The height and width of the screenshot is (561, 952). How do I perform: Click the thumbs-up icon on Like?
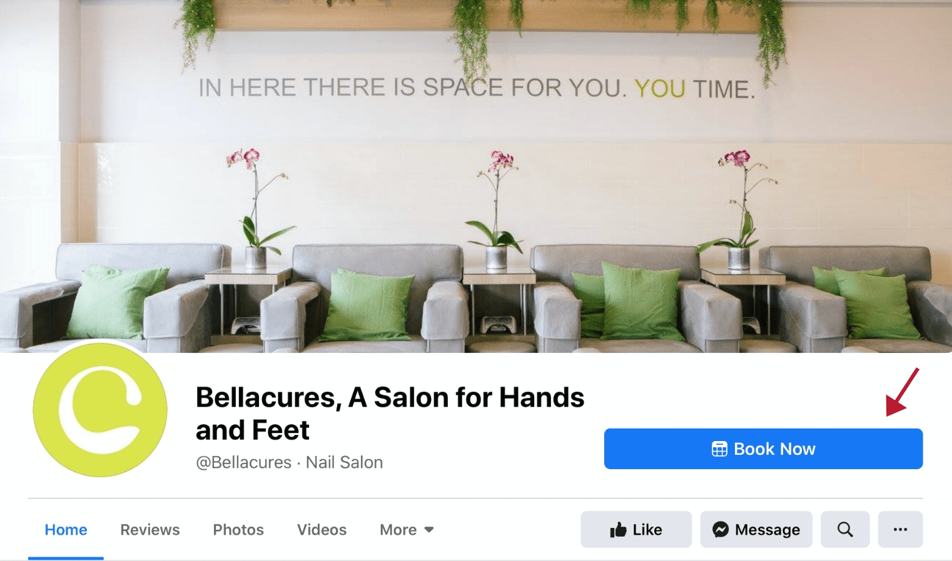(x=618, y=530)
